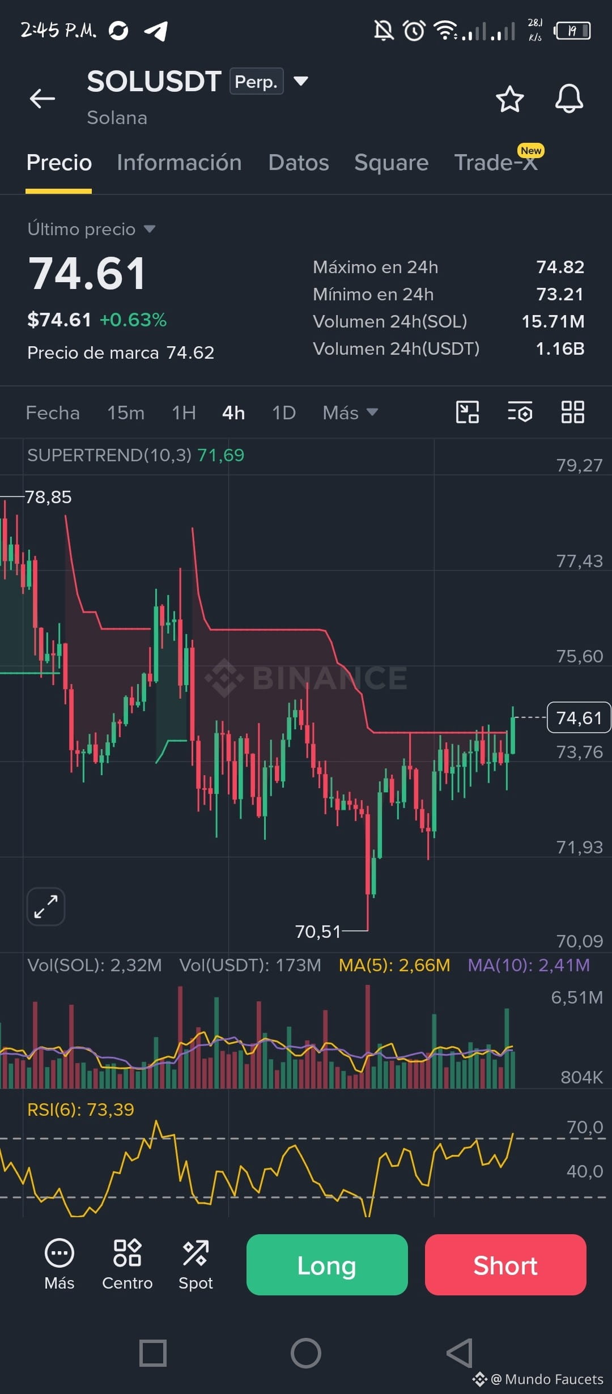Select 4h timeframe
This screenshot has width=612, height=1394.
(233, 413)
